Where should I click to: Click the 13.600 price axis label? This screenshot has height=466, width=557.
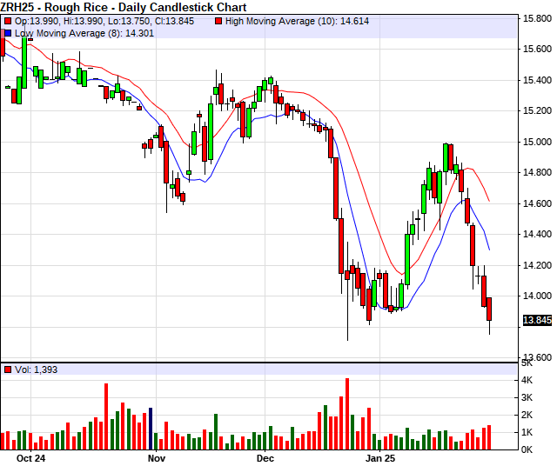pyautogui.click(x=536, y=357)
